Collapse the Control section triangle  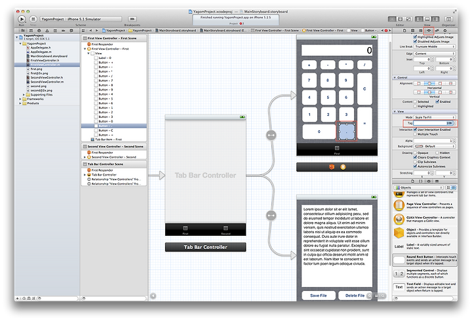pyautogui.click(x=395, y=77)
